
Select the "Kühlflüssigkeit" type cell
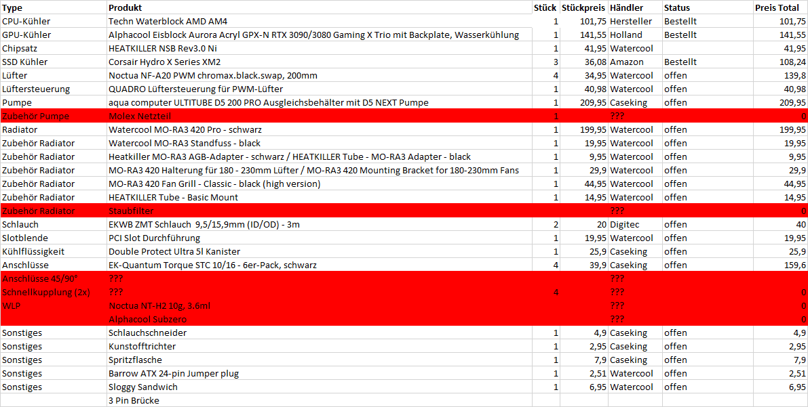click(x=54, y=252)
